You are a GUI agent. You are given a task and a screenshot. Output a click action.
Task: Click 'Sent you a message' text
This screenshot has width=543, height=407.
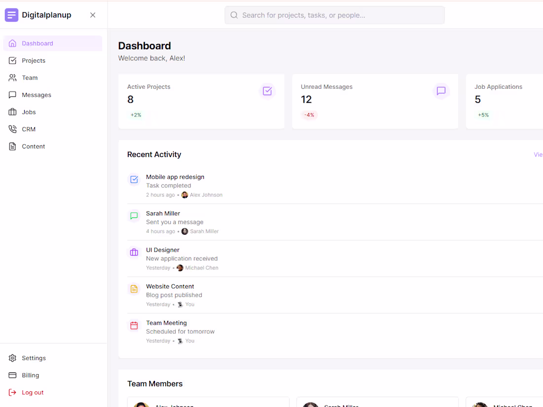175,222
